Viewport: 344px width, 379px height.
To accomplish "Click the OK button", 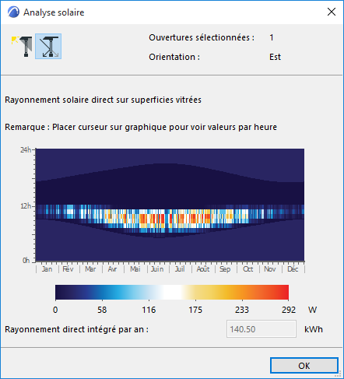I will [x=304, y=366].
